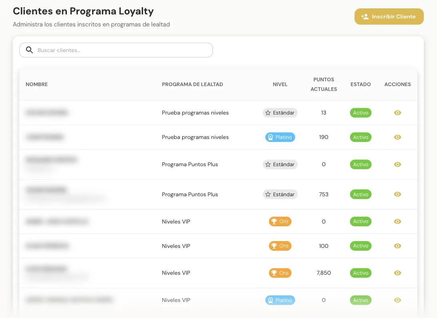
Task: Click the Estándar badge in the 13 points row
Action: pyautogui.click(x=280, y=113)
